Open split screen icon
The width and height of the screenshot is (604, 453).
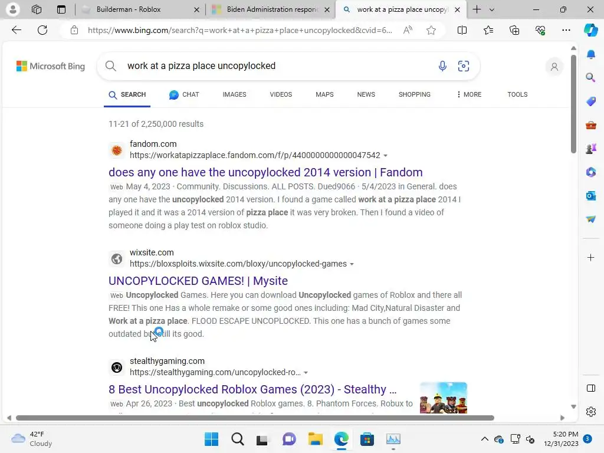(462, 30)
